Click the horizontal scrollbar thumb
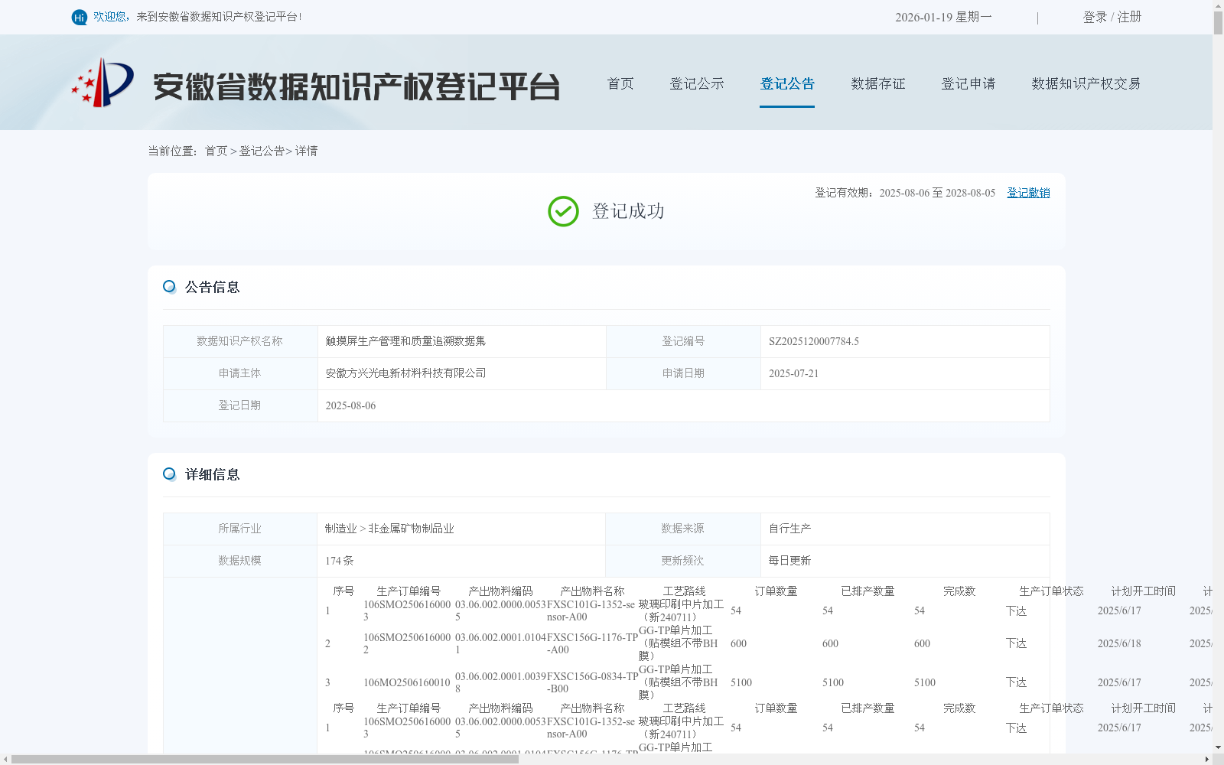1224x765 pixels. [265, 759]
